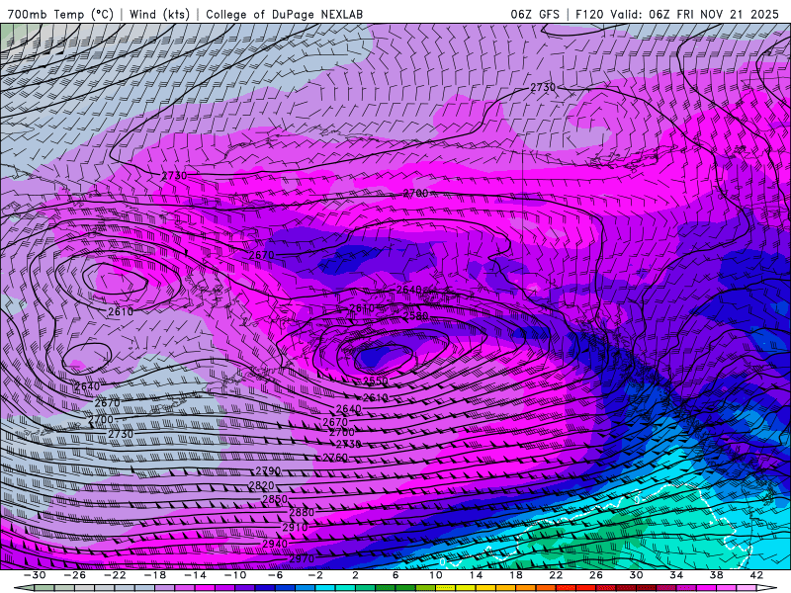Click the 2550 height contour label

pyautogui.click(x=376, y=381)
